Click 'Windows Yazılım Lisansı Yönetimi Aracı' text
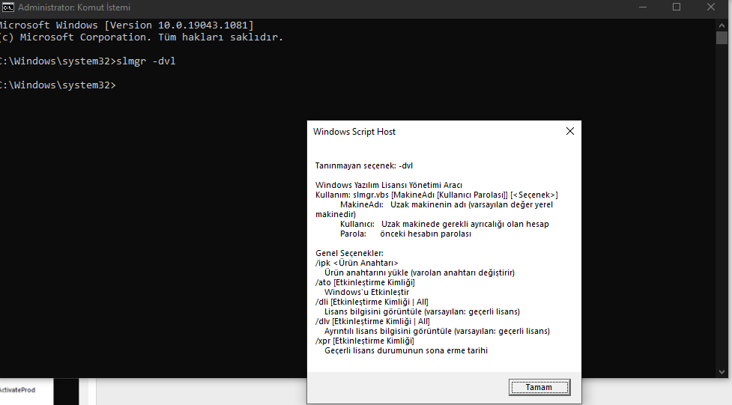Viewport: 732px width, 405px height. (388, 185)
